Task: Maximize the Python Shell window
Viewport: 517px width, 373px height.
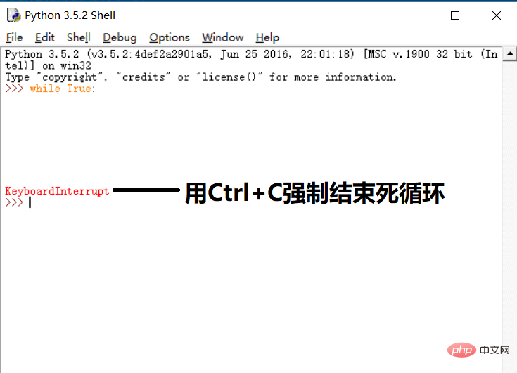Action: 455,15
